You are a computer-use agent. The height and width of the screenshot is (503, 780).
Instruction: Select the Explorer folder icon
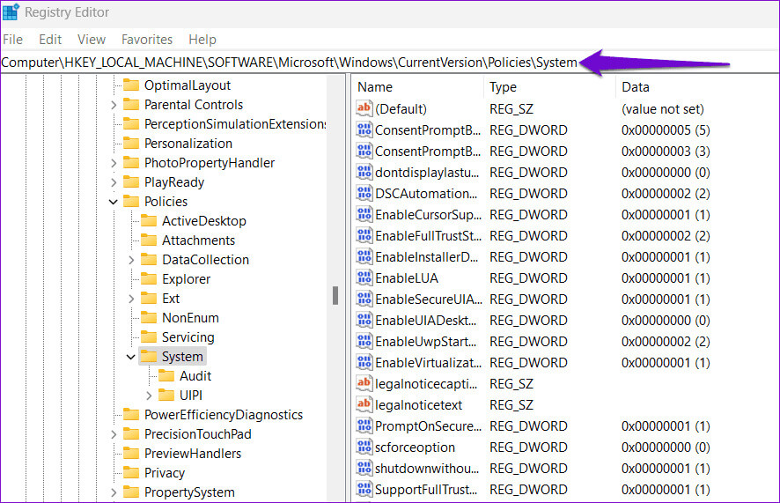[149, 279]
